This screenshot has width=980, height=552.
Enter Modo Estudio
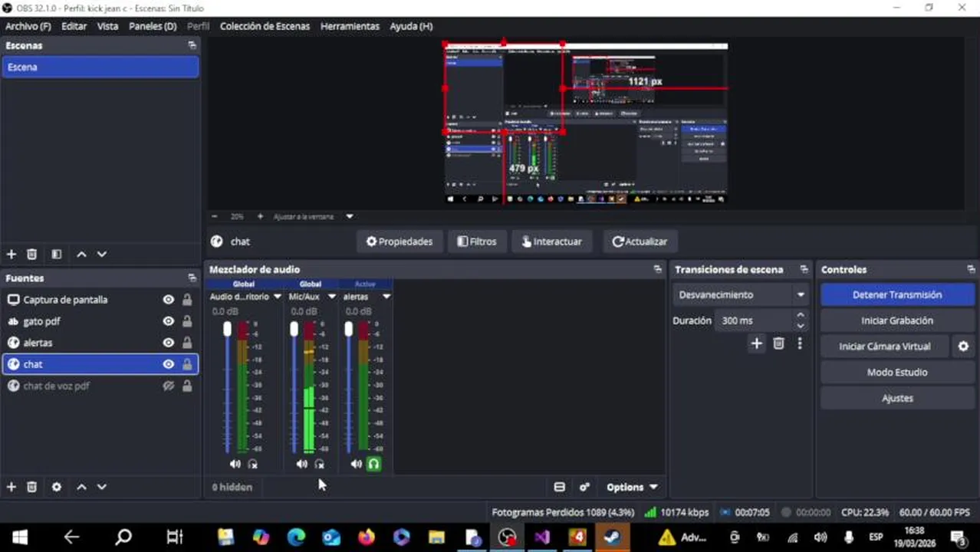[x=896, y=373]
